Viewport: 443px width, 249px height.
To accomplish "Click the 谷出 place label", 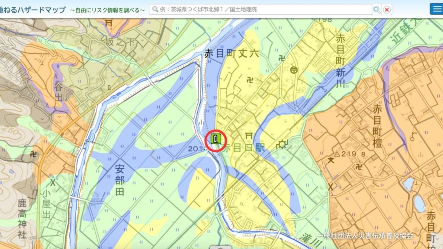I will click(x=59, y=92).
